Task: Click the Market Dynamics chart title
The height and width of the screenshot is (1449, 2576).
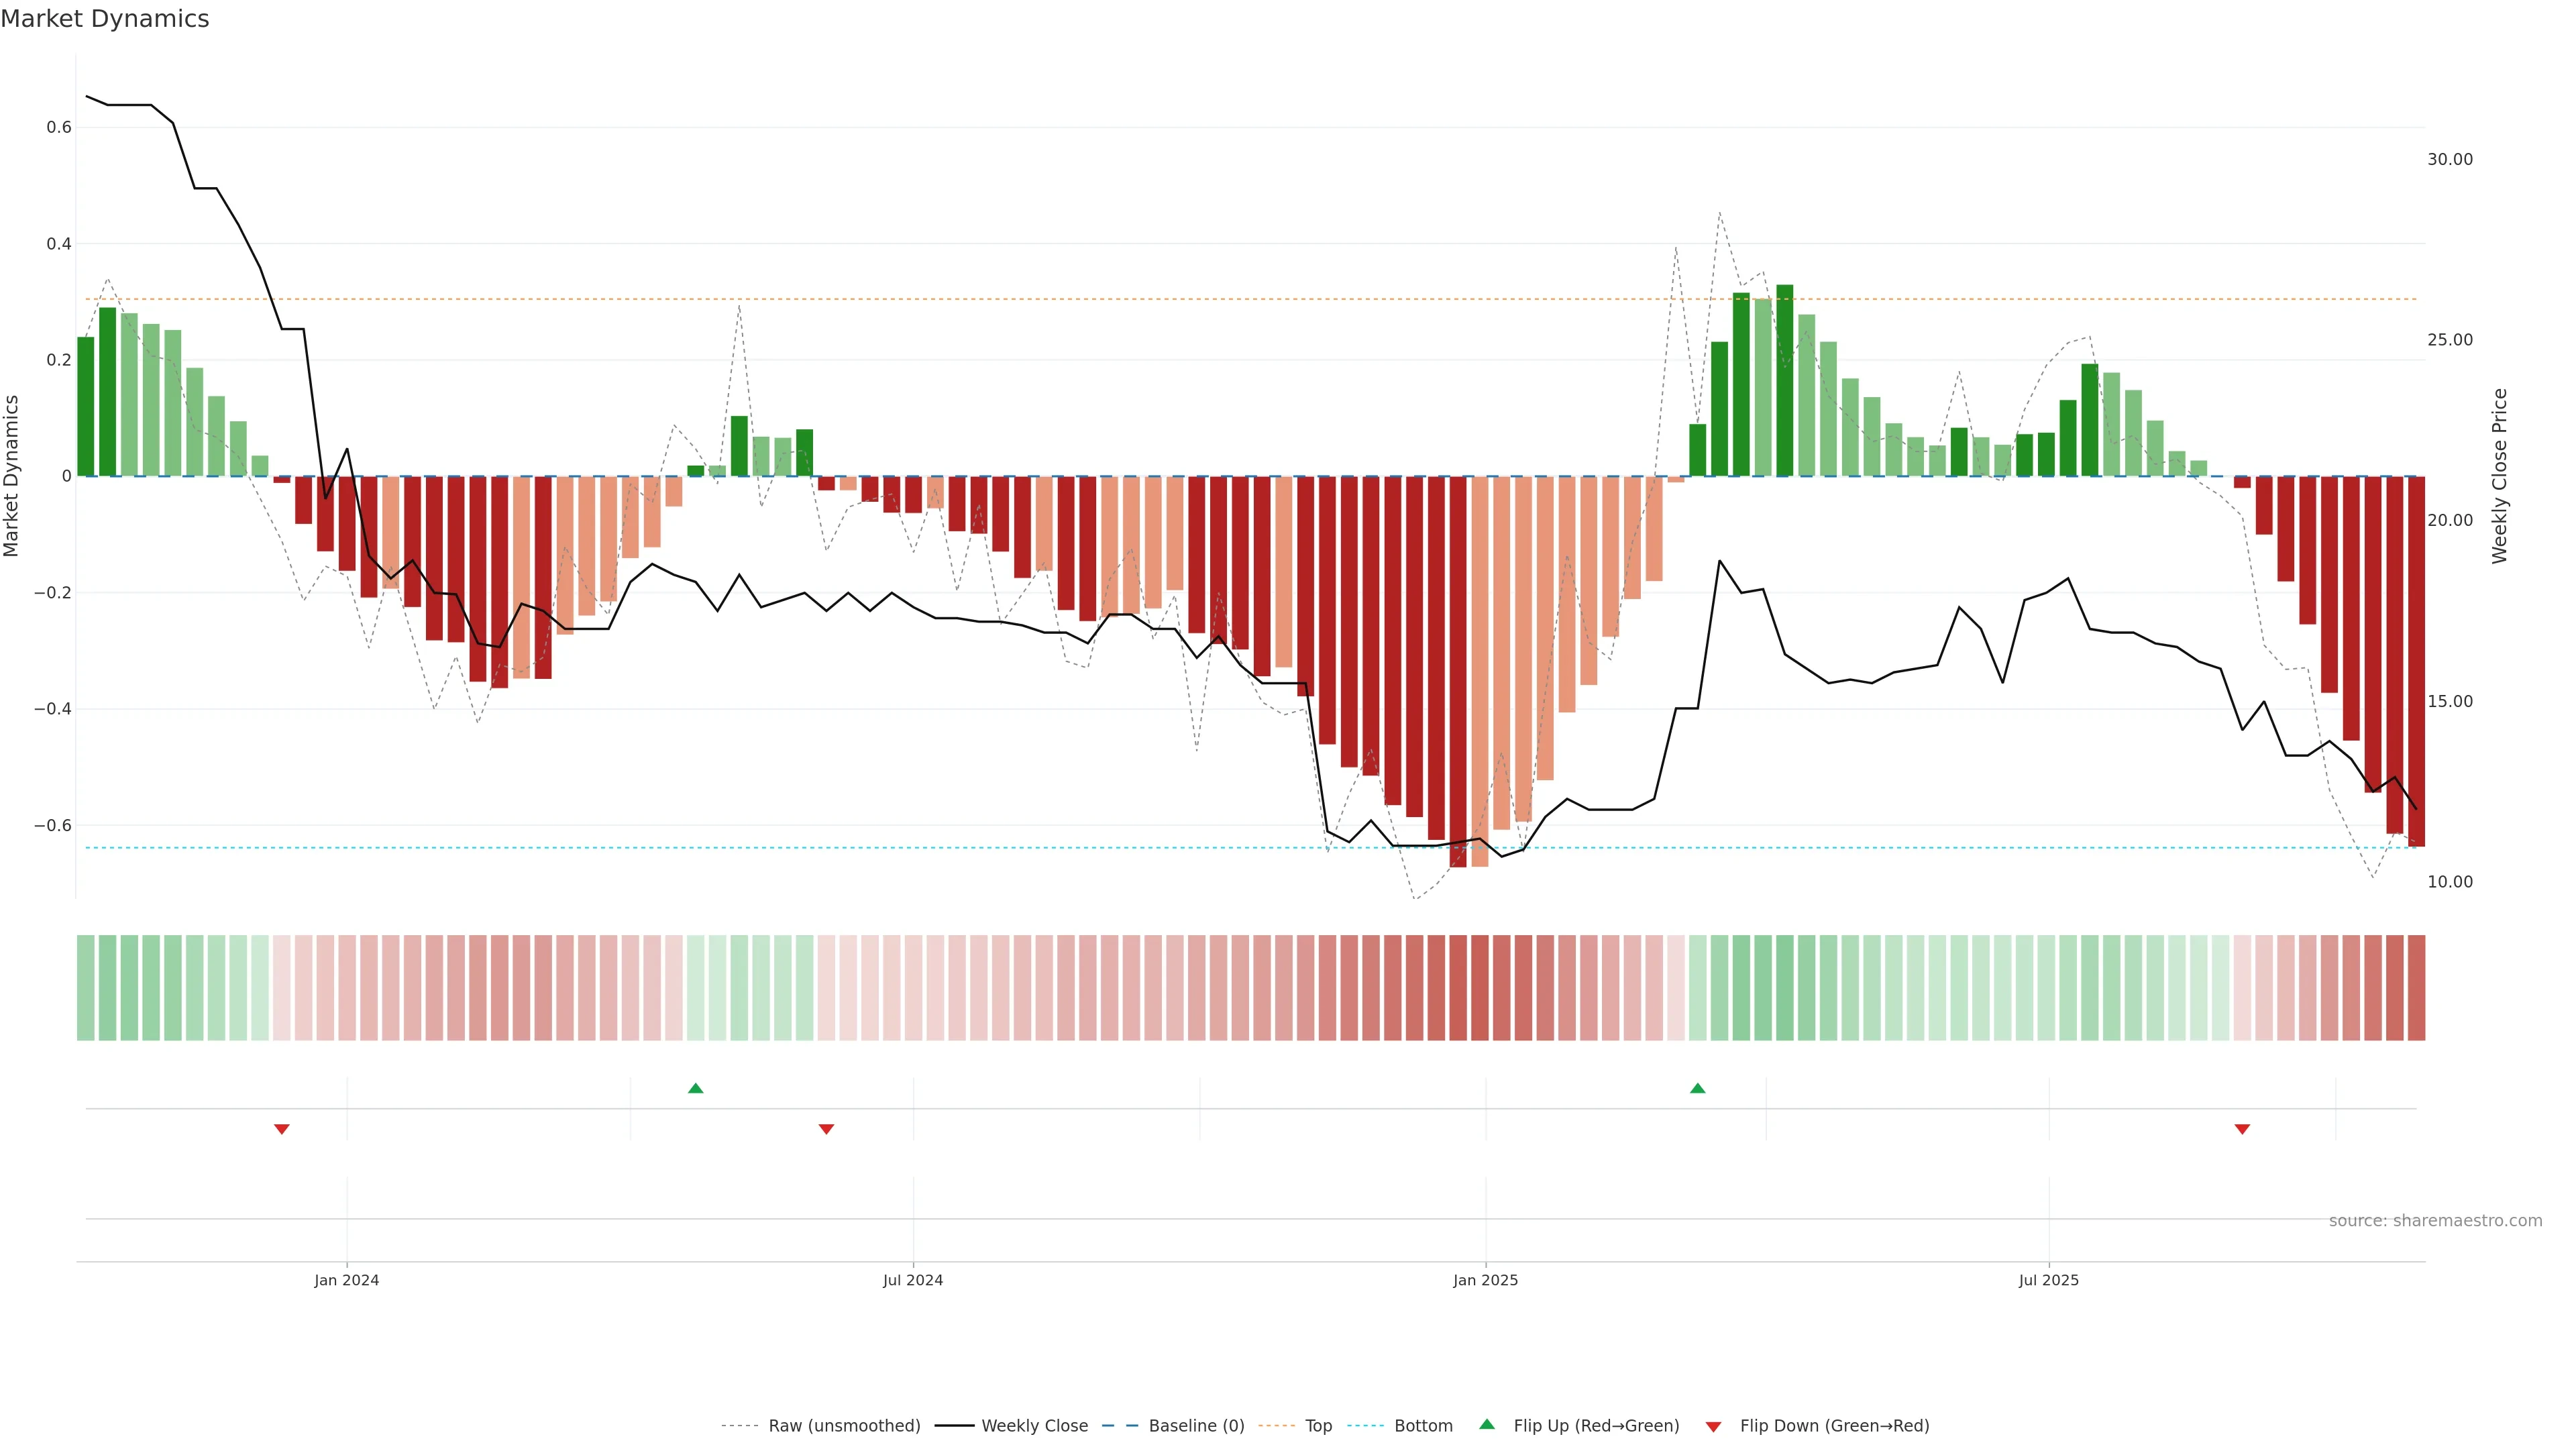Action: [x=105, y=19]
